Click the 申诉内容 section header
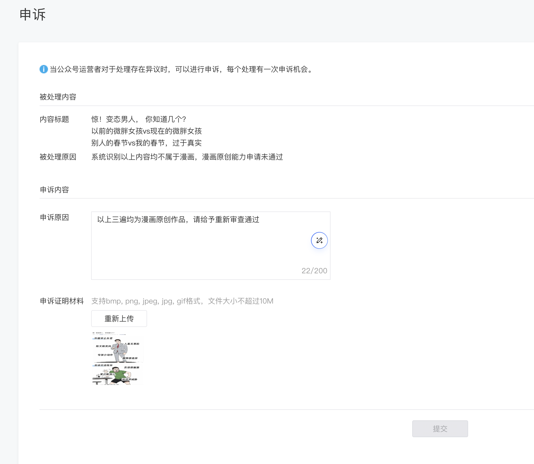Viewport: 534px width, 464px height. point(54,190)
